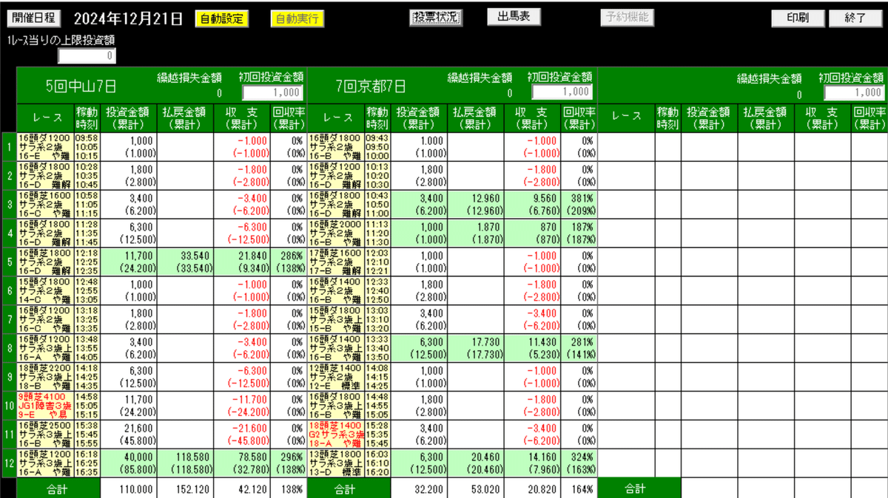Select Nakayama balance cell 78,580
This screenshot has height=498, width=888.
tap(242, 463)
